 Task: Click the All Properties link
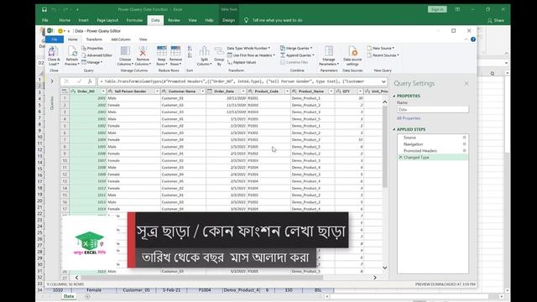pyautogui.click(x=409, y=118)
